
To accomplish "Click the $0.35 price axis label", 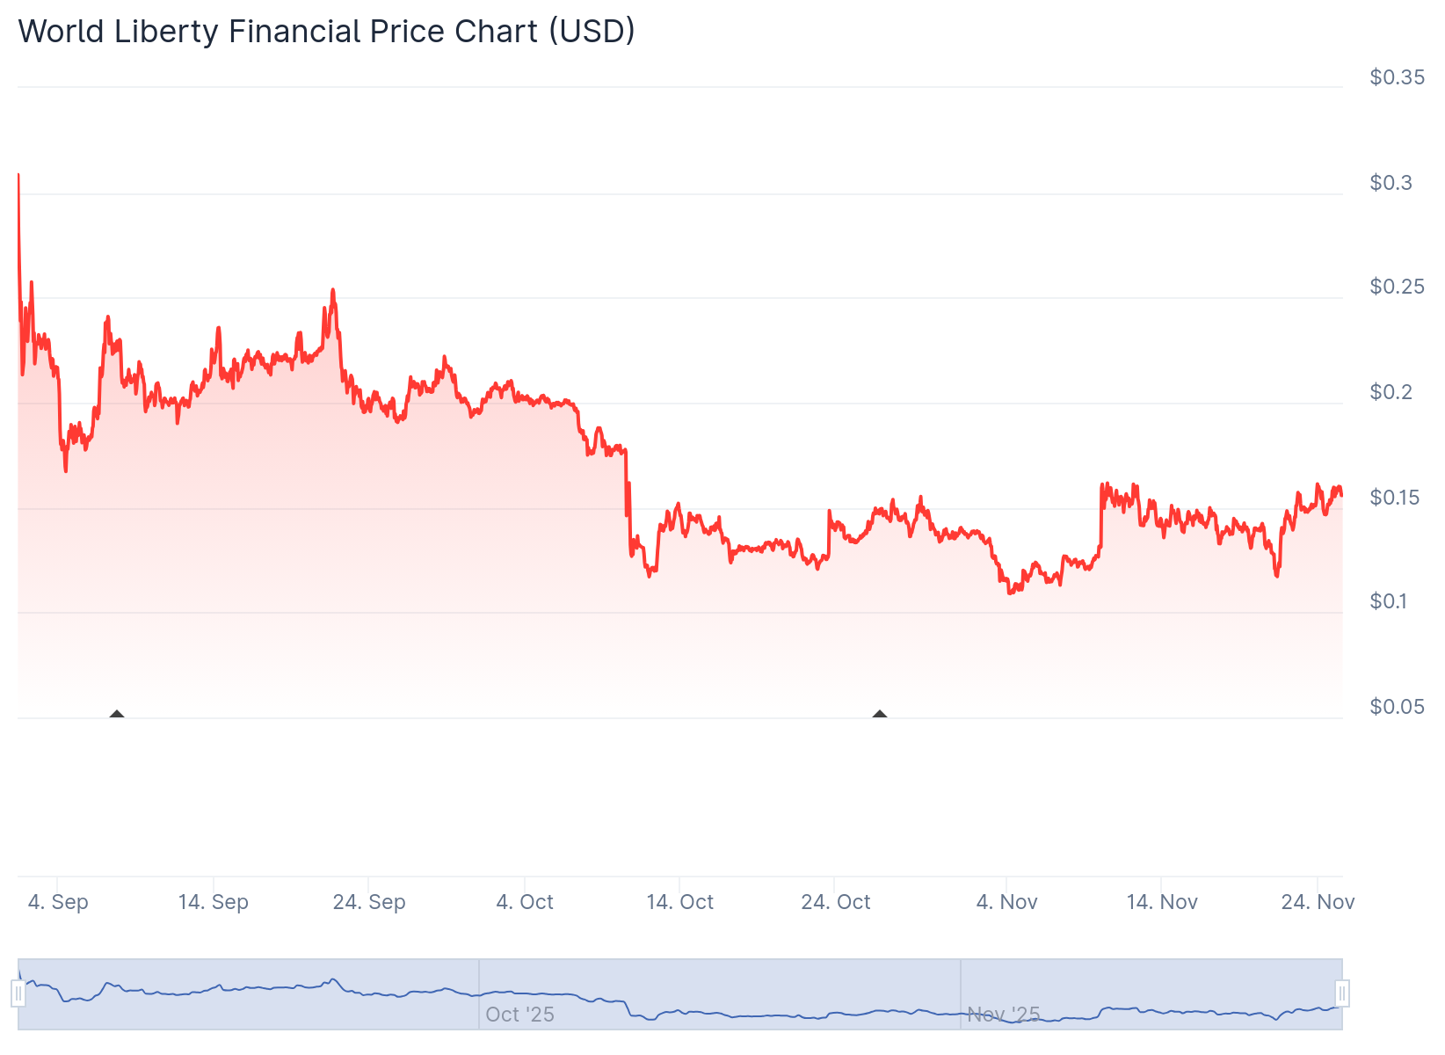I will (x=1397, y=77).
